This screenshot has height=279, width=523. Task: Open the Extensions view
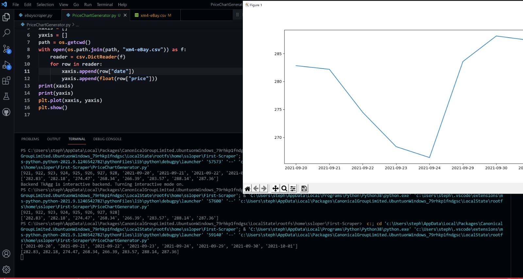[6, 80]
